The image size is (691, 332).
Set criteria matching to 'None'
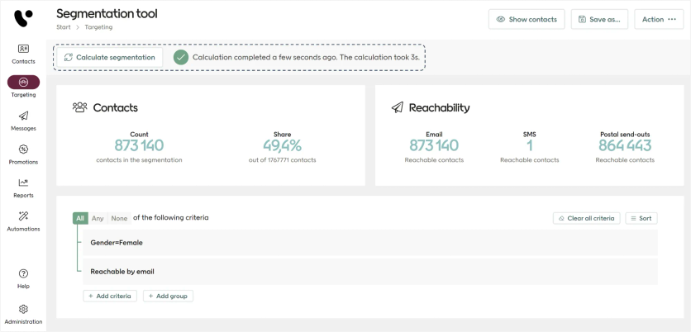119,218
